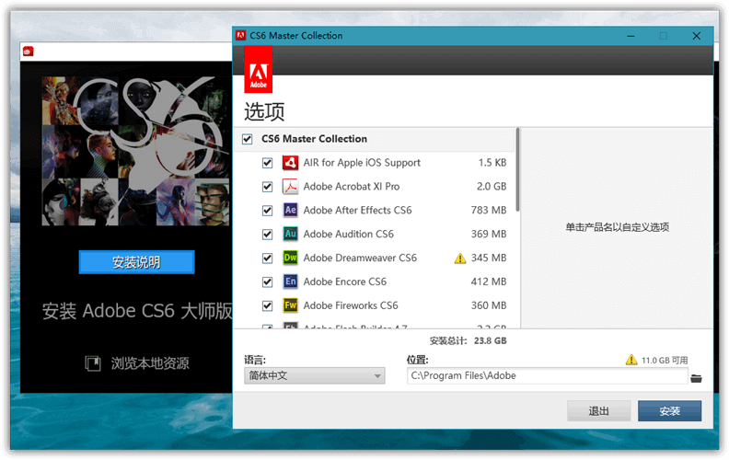Image resolution: width=729 pixels, height=460 pixels.
Task: Select the Adobe Audition CS6 product name
Action: click(349, 234)
